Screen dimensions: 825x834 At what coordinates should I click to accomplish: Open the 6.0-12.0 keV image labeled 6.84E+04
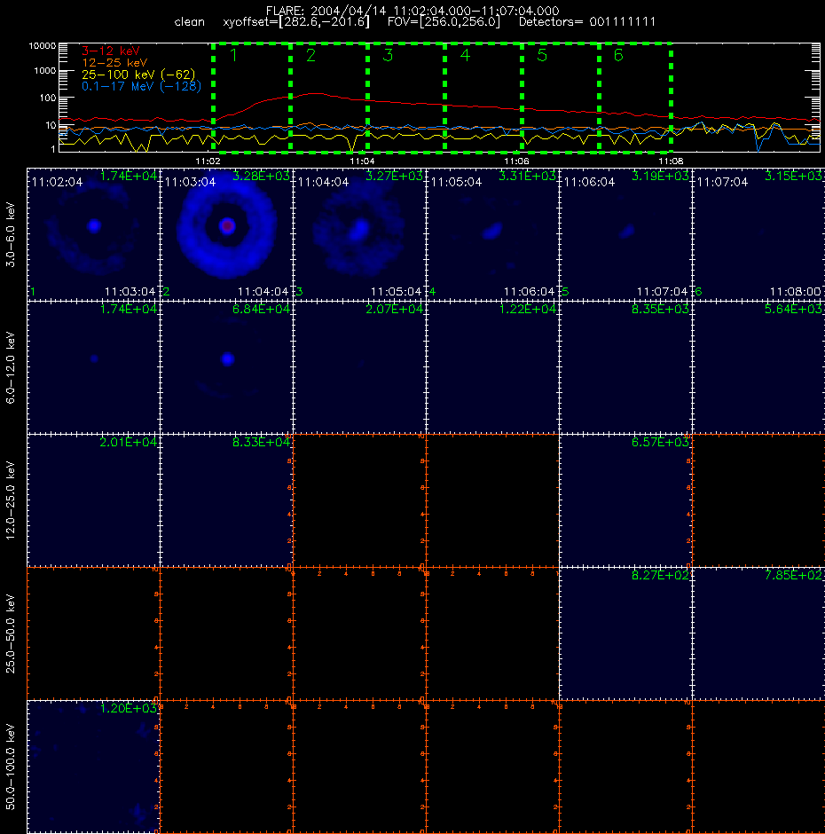click(226, 367)
